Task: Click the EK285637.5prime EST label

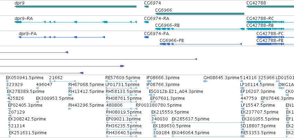Action: tap(190, 119)
